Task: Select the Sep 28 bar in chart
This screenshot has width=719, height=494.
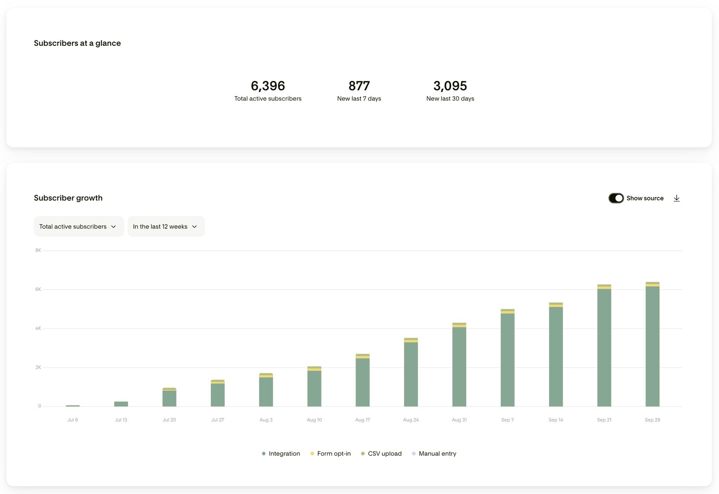Action: pos(652,344)
